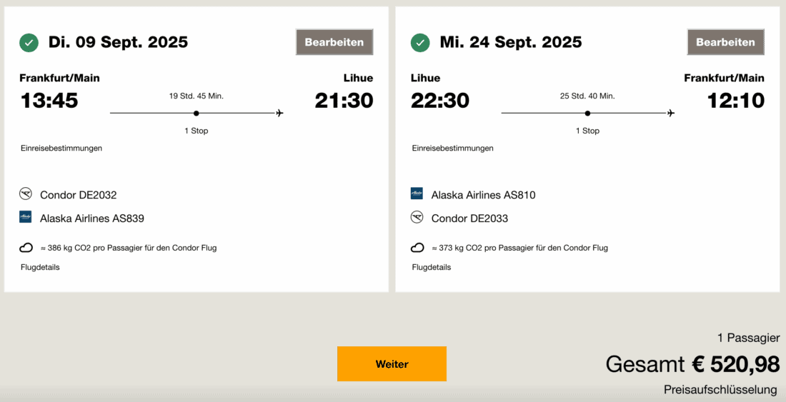Click the outbound 1 Stop marker dot
Screen dimensions: 786x402
click(x=196, y=113)
